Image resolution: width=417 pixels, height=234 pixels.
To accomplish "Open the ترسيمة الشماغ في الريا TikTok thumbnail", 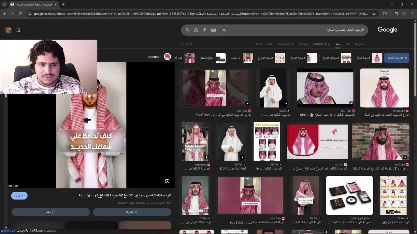I will pyautogui.click(x=195, y=195).
